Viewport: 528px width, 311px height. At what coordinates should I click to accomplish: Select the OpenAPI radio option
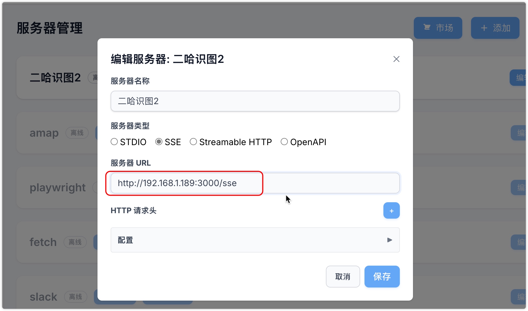pyautogui.click(x=284, y=142)
